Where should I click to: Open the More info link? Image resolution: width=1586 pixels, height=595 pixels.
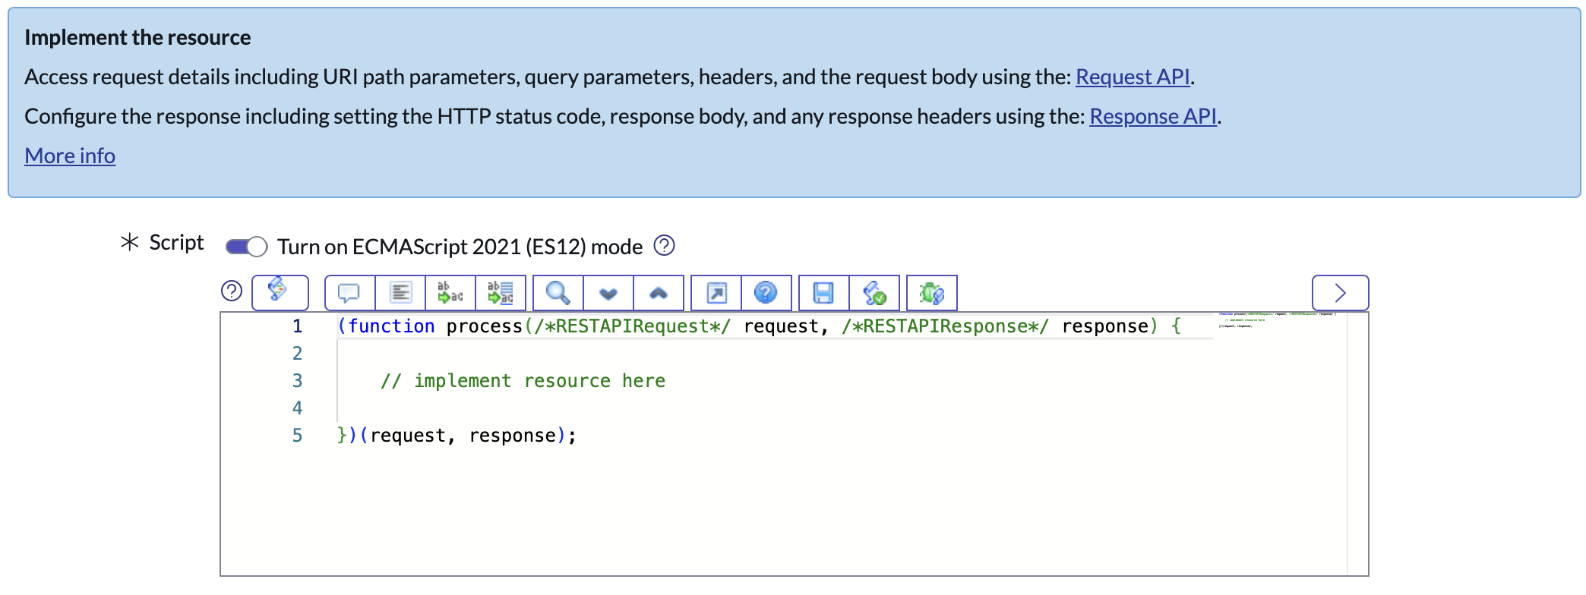coord(70,156)
